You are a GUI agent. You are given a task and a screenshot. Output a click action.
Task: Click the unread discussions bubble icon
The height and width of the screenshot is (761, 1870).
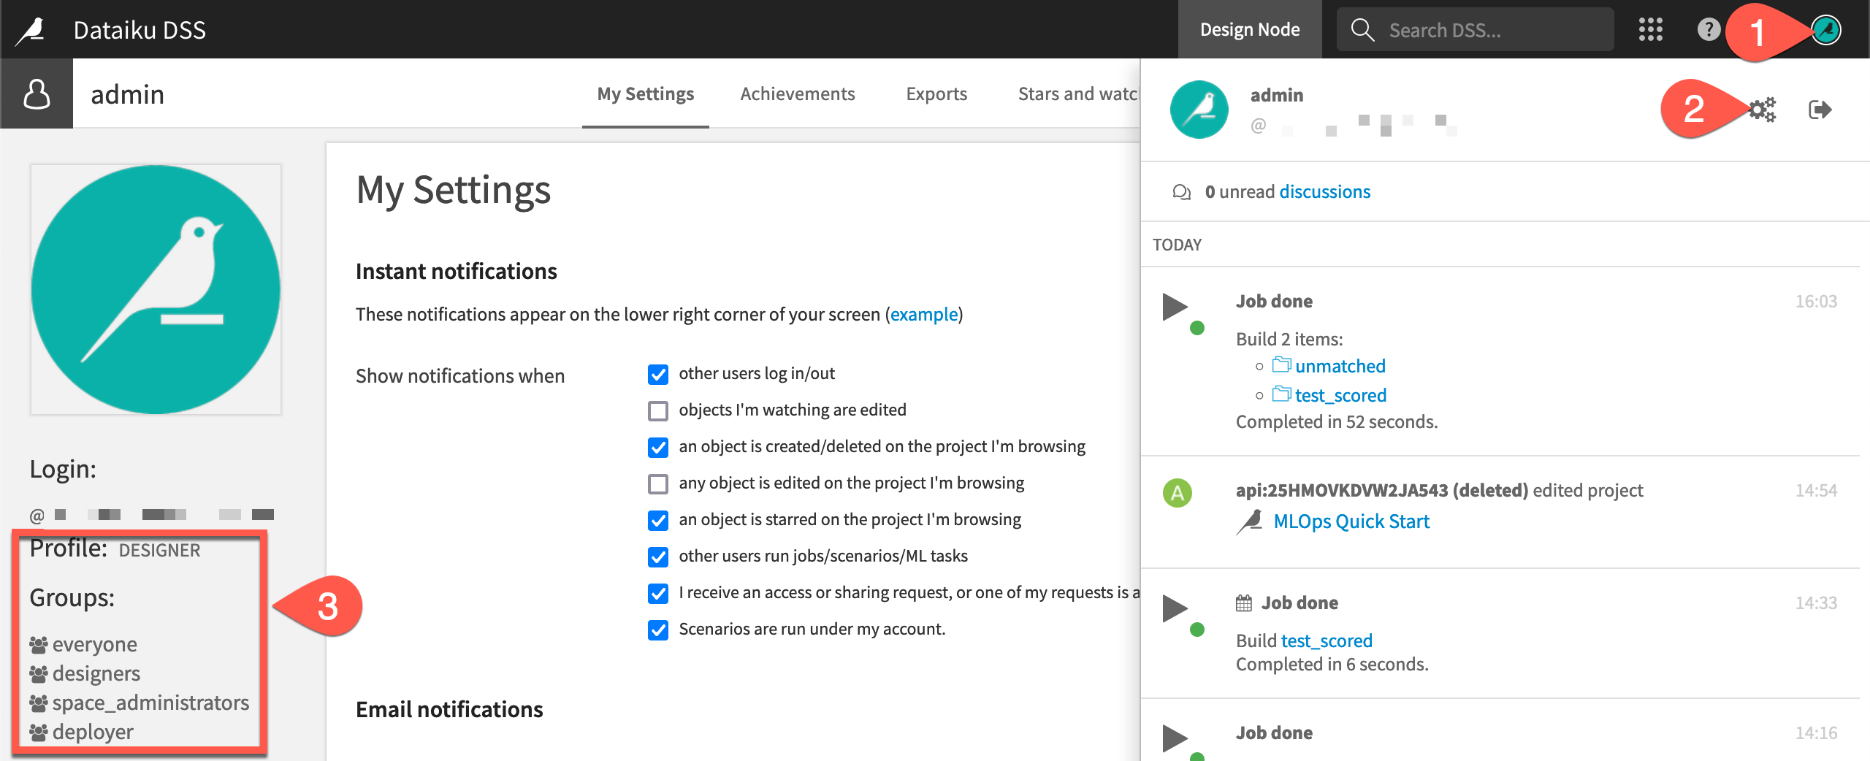click(x=1182, y=191)
